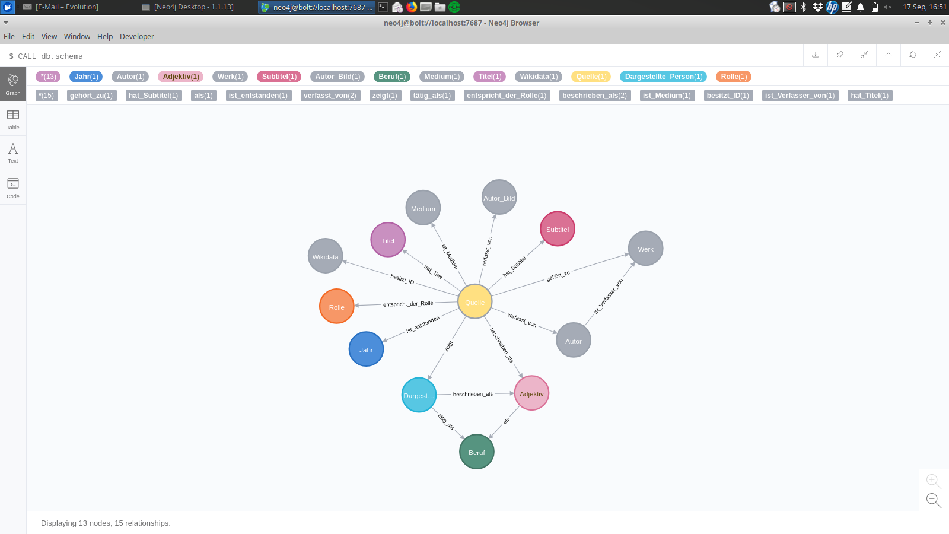Open the Developer menu
This screenshot has width=949, height=534.
[137, 36]
